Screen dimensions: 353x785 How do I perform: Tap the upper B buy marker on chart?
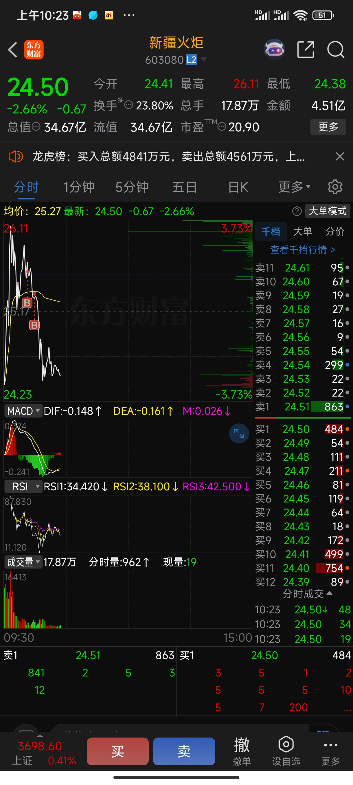click(27, 303)
